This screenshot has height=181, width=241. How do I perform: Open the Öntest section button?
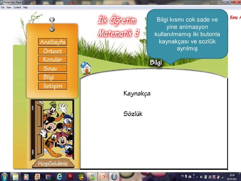click(53, 51)
